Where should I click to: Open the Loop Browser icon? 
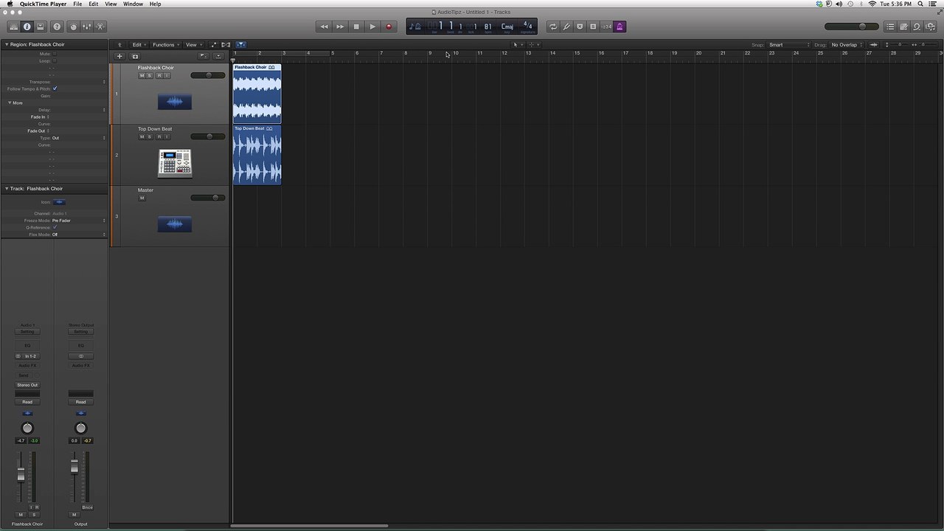pyautogui.click(x=917, y=27)
